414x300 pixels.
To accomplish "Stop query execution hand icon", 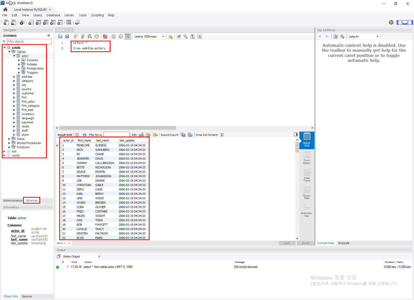I will pyautogui.click(x=97, y=37).
